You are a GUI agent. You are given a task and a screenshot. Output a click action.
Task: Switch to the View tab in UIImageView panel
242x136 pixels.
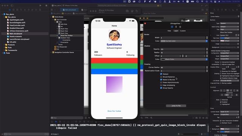[169, 31]
